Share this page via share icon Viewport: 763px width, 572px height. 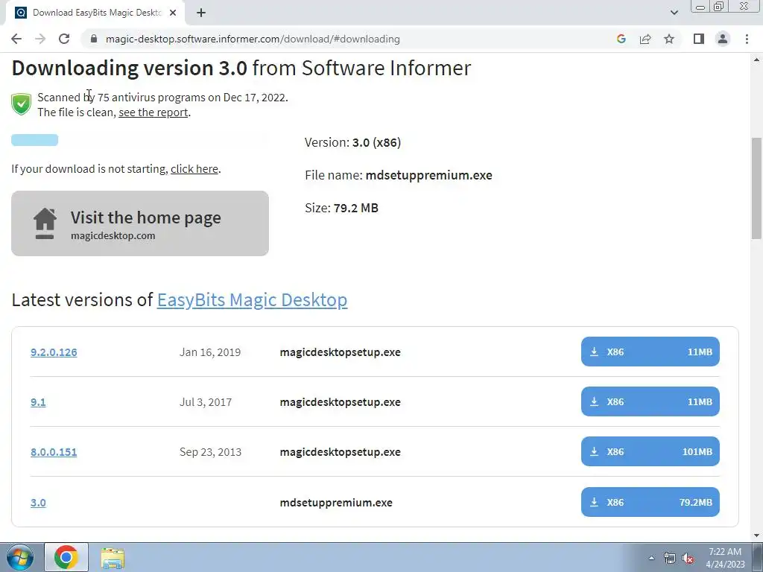point(645,39)
